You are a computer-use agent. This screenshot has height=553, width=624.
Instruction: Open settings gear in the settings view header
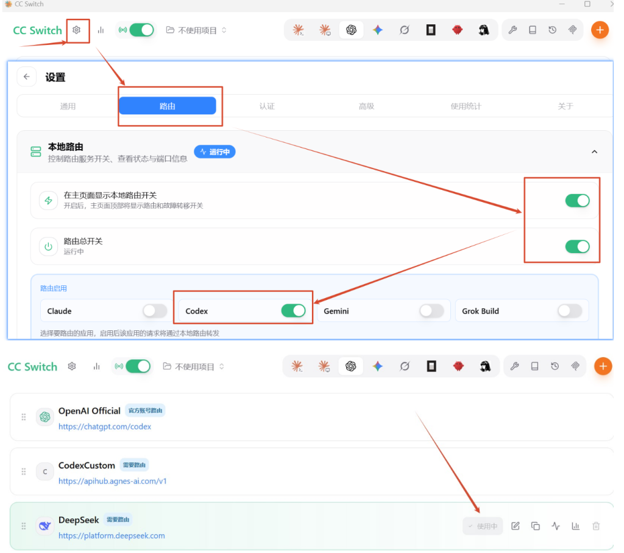coord(76,30)
